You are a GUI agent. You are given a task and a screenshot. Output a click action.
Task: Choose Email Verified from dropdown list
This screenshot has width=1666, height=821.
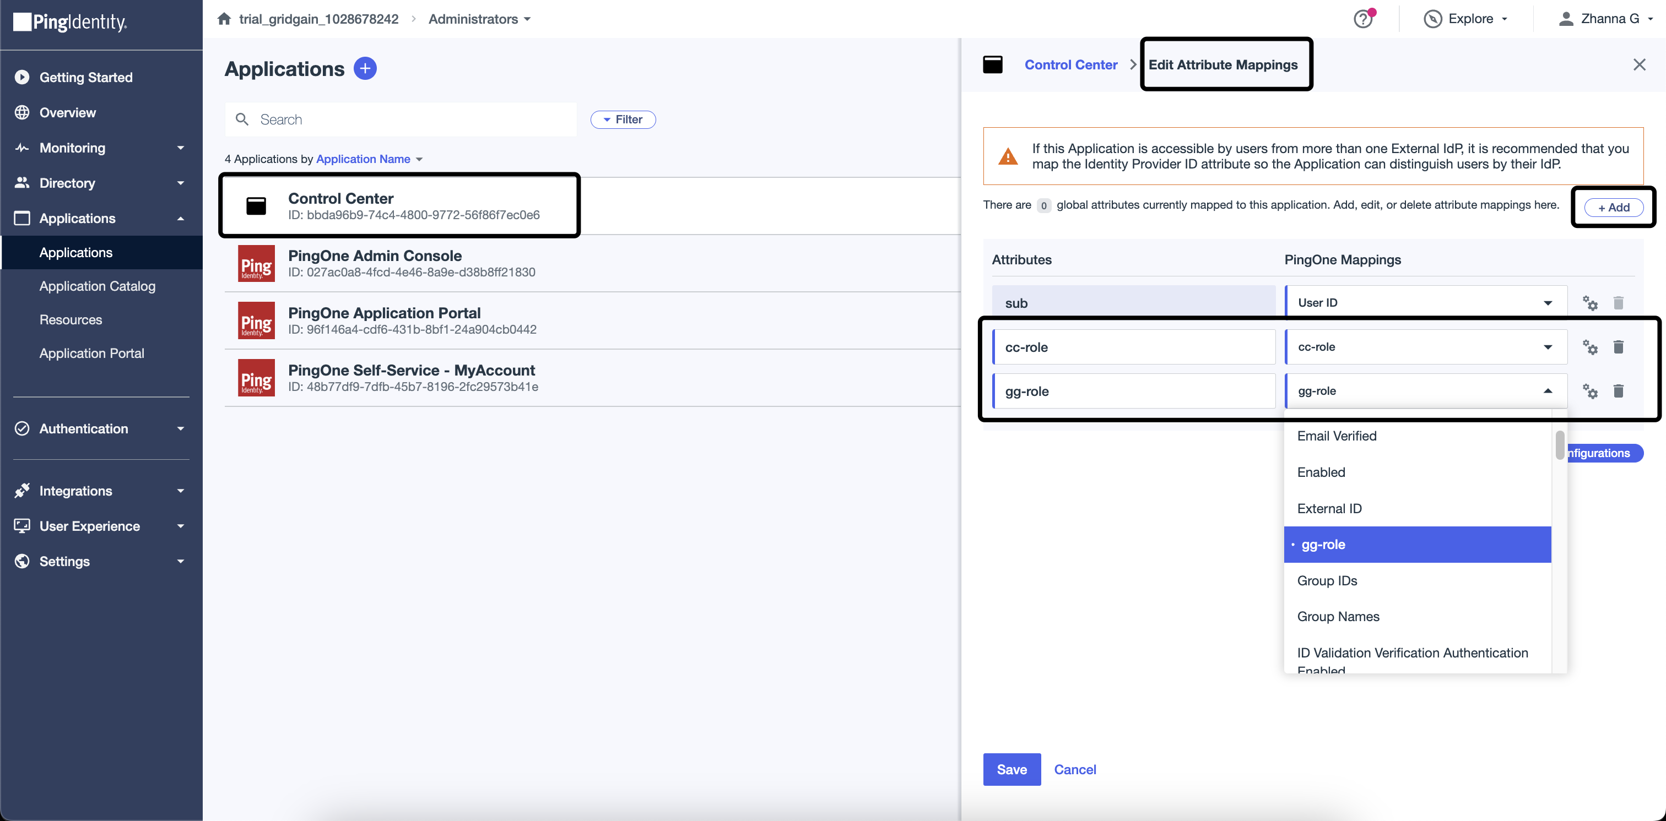click(x=1417, y=436)
